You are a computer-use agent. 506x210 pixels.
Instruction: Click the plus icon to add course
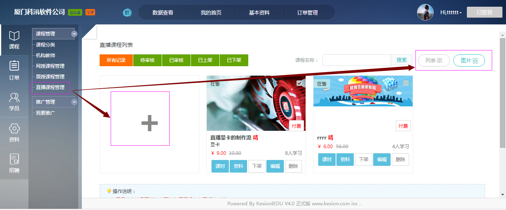(x=149, y=124)
